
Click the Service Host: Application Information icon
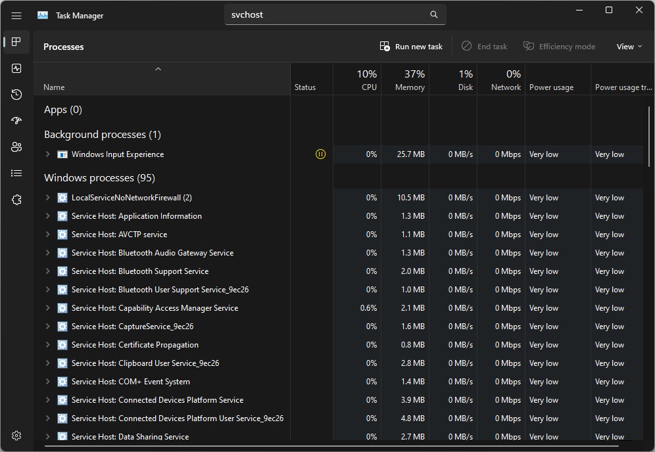(x=62, y=216)
